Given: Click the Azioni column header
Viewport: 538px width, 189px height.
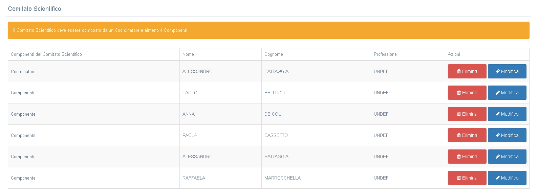Looking at the screenshot, I should pos(454,54).
